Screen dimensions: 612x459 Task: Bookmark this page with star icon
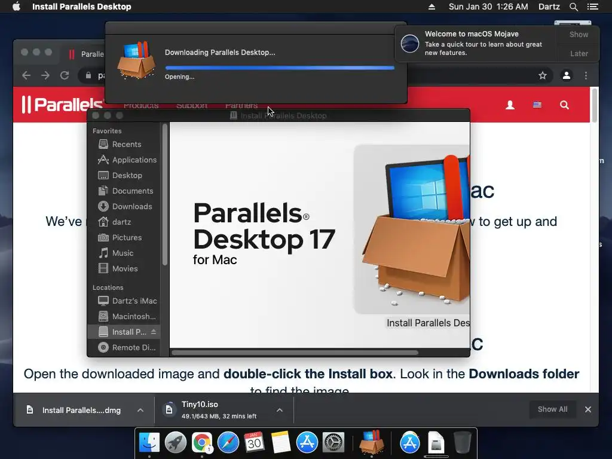pyautogui.click(x=543, y=75)
